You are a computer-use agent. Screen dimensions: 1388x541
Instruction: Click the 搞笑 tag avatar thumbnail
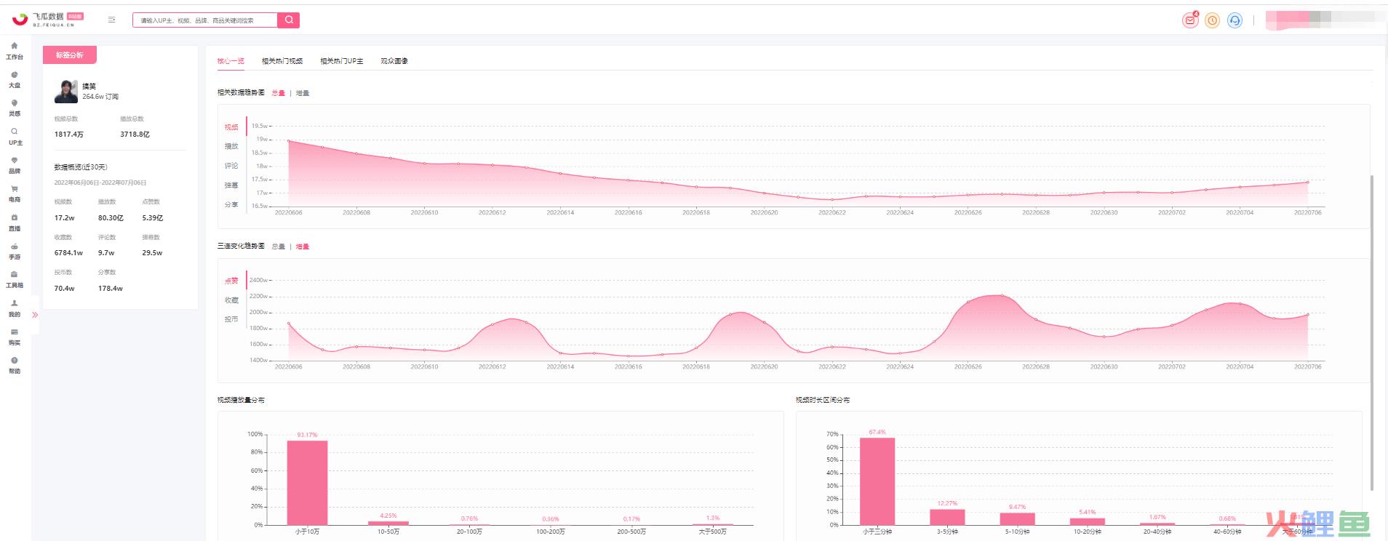pos(66,92)
